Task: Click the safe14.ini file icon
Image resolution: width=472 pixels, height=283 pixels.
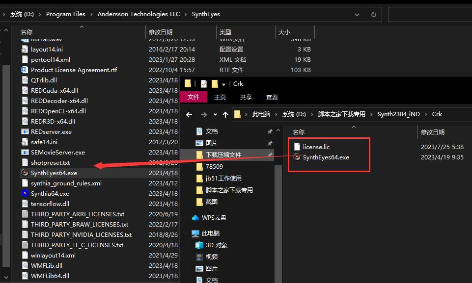Action: click(25, 142)
